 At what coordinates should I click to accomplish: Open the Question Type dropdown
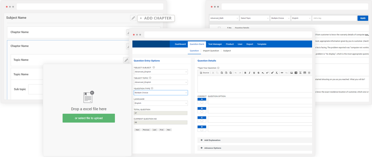[161, 93]
